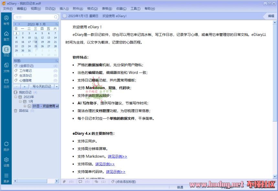Open the Markdown 详见示例 link
Screen dimensions: 278x191
click(117, 156)
